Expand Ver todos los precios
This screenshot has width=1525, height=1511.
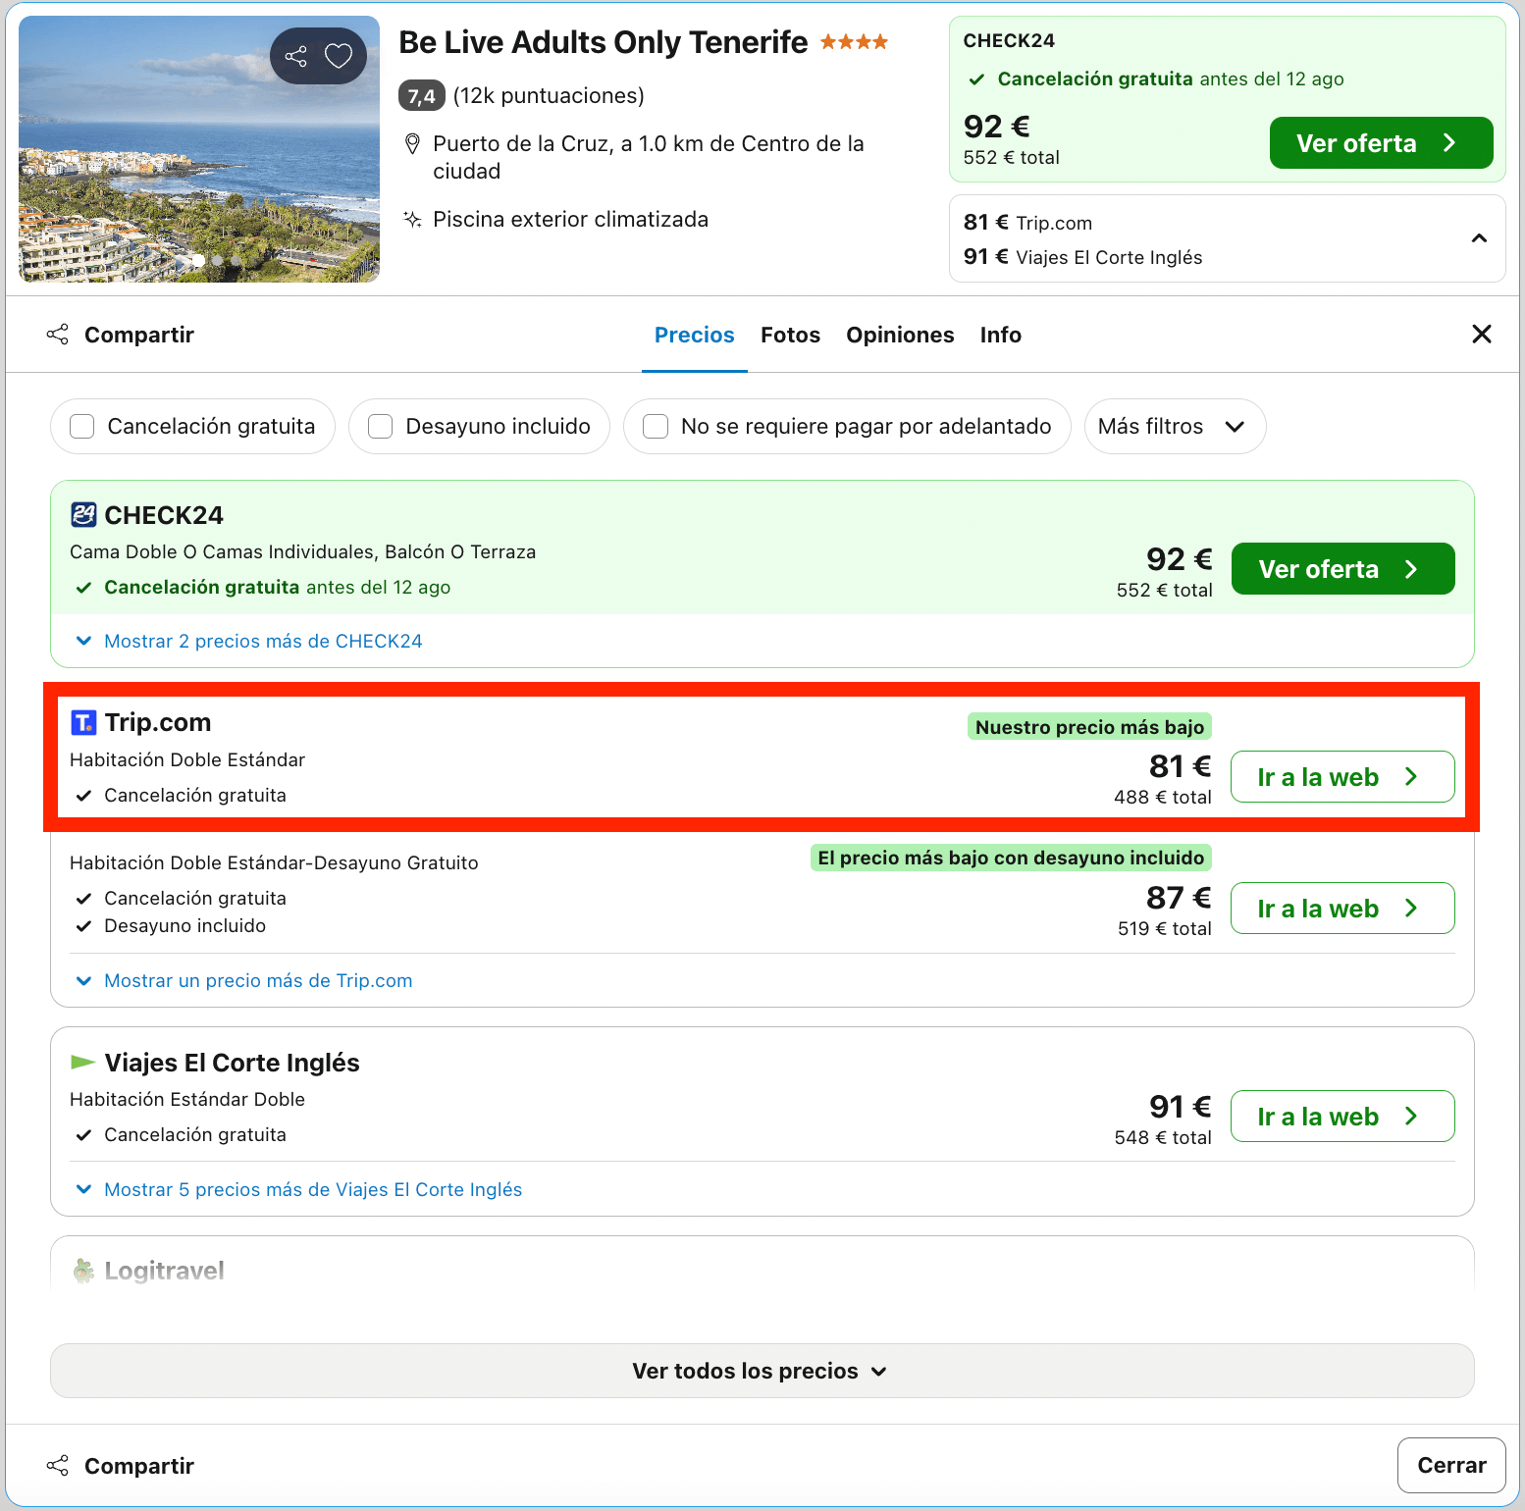(762, 1371)
